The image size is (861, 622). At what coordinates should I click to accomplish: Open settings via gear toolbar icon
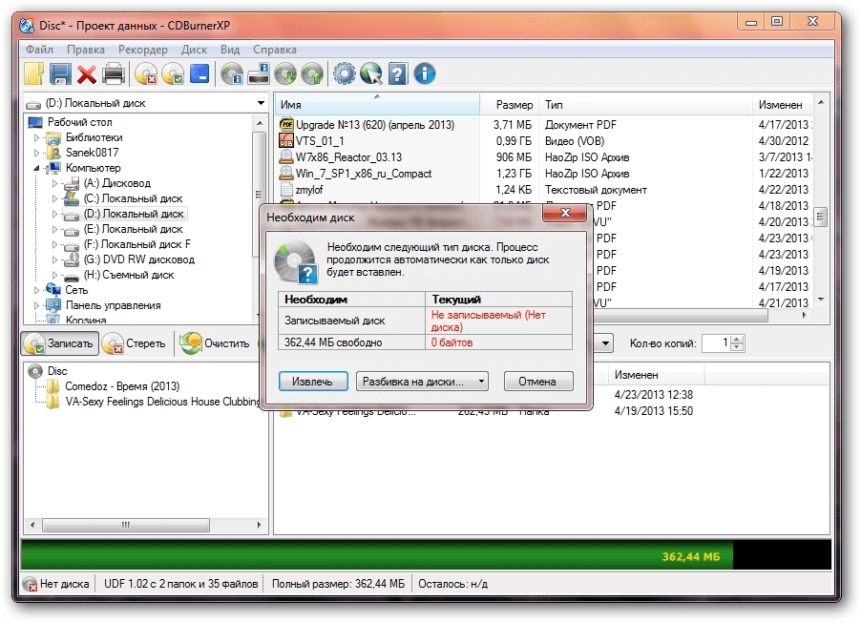(345, 74)
